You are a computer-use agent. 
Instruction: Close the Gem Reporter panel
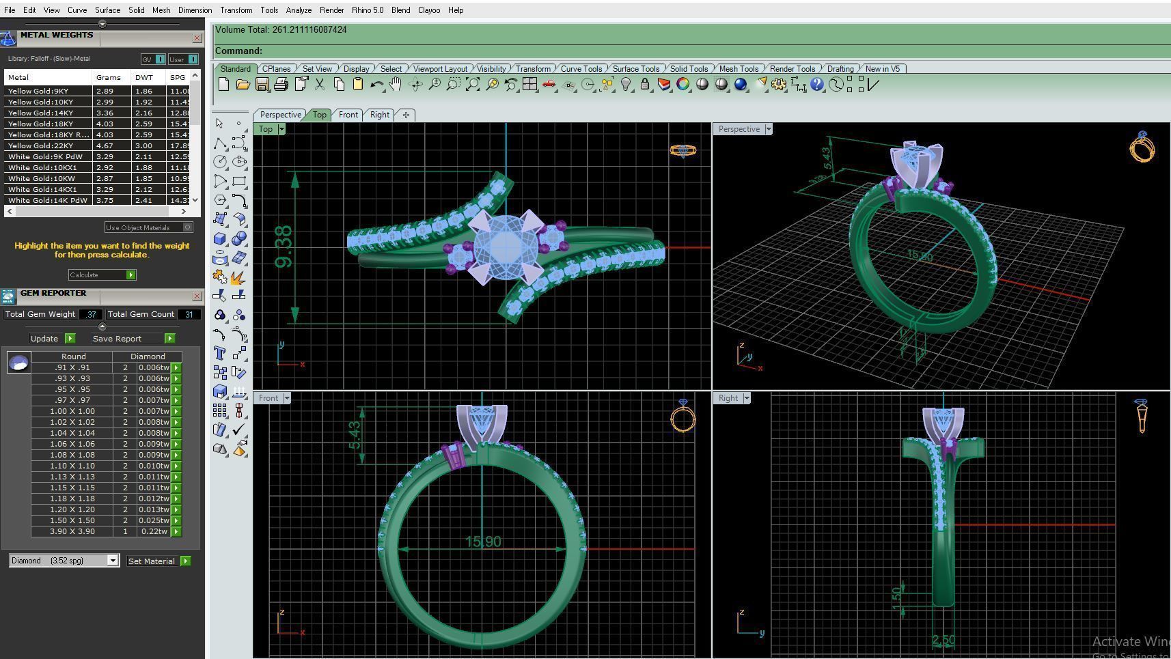tap(197, 296)
